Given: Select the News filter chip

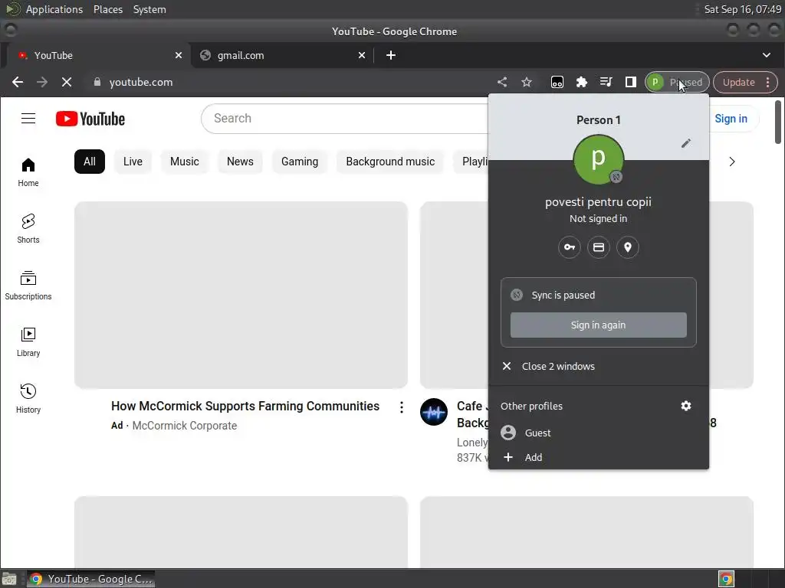Looking at the screenshot, I should click(240, 162).
